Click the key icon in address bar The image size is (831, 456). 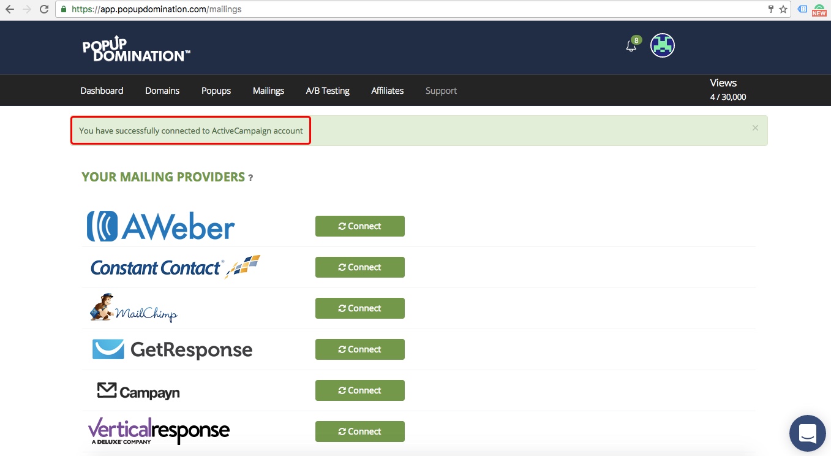(x=770, y=10)
